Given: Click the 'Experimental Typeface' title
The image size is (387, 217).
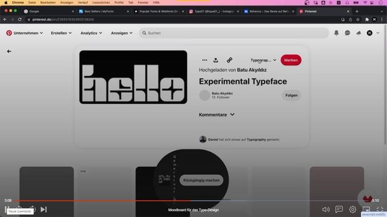Looking at the screenshot, I should [x=243, y=81].
